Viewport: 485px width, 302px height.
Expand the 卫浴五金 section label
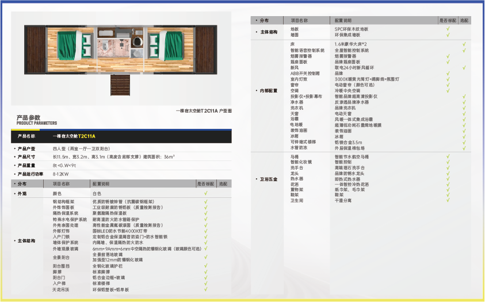pyautogui.click(x=268, y=179)
